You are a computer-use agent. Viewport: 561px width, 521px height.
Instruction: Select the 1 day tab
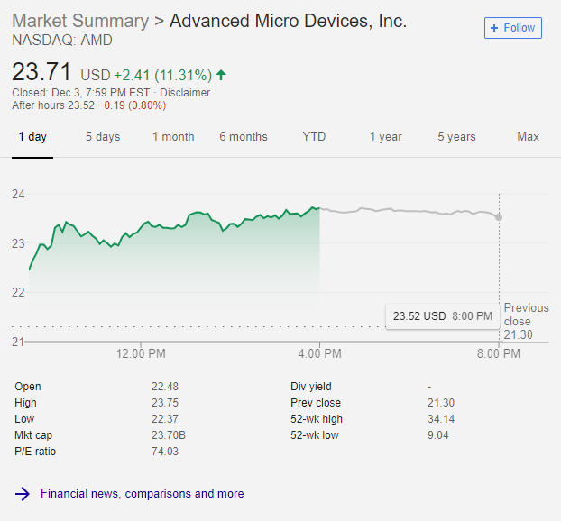(x=32, y=137)
